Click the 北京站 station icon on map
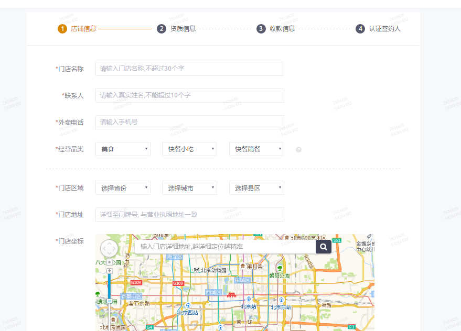The height and width of the screenshot is (331, 461). 249,299
